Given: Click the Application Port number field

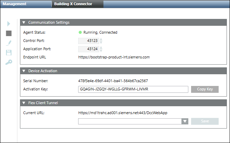Looking at the screenshot, I should click(88, 49).
